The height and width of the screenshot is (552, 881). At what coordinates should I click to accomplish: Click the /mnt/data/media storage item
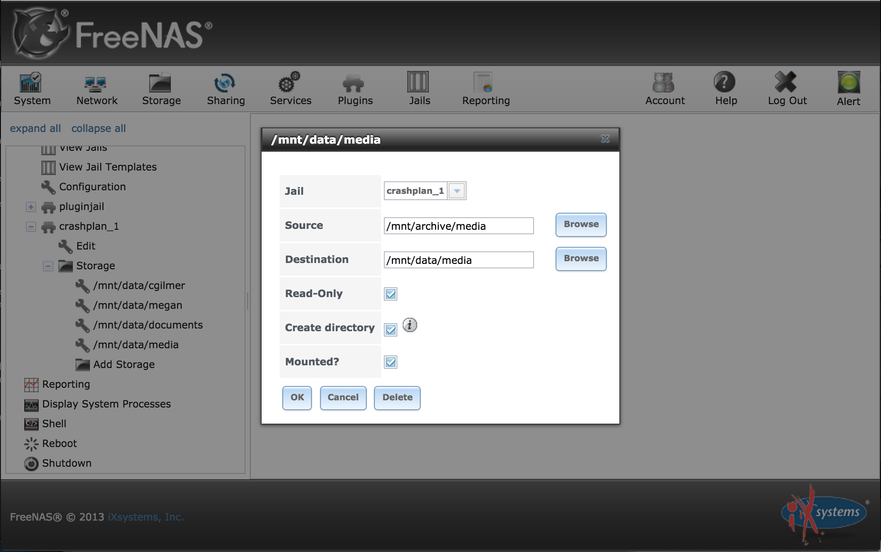pyautogui.click(x=136, y=345)
